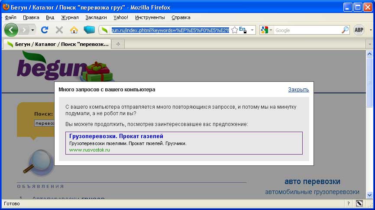Viewport: 375px width, 210px height.
Task: Bookmark this page with the star icon
Action: coord(235,30)
